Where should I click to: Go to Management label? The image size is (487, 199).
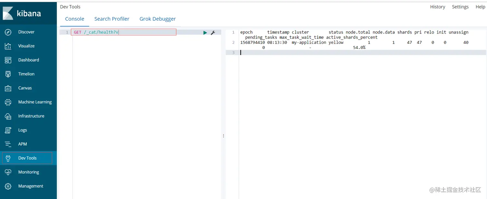[31, 186]
